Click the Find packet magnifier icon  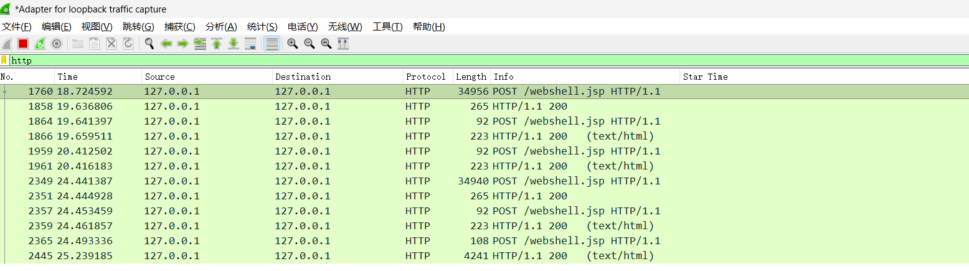(149, 44)
